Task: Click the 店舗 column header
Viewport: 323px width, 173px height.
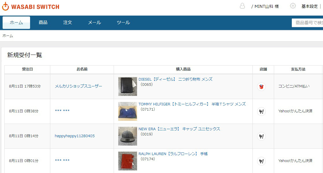Action: (x=263, y=69)
